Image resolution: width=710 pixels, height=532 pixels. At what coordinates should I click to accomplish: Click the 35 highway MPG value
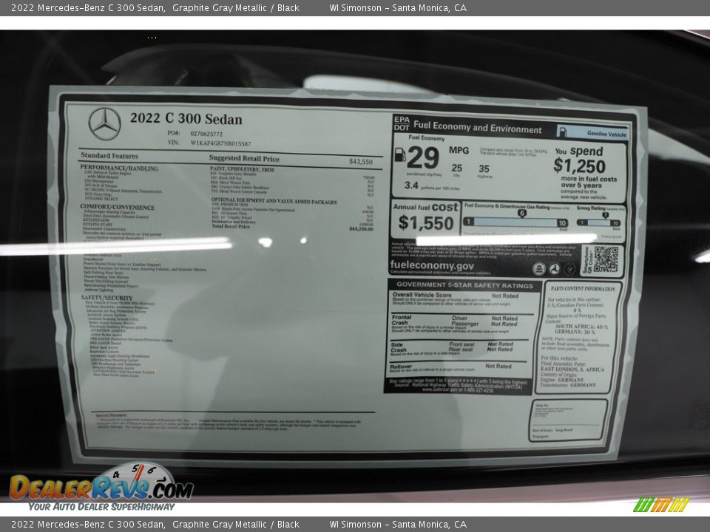(484, 168)
